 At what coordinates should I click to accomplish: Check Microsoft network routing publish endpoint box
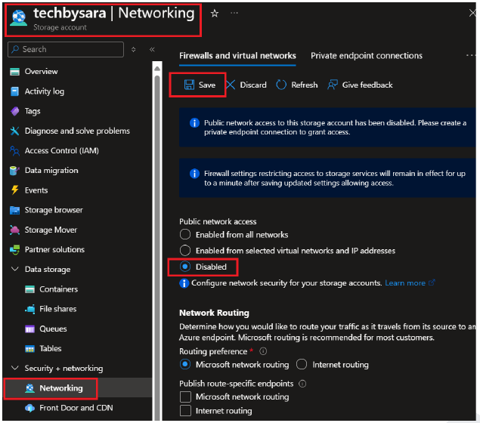click(185, 397)
